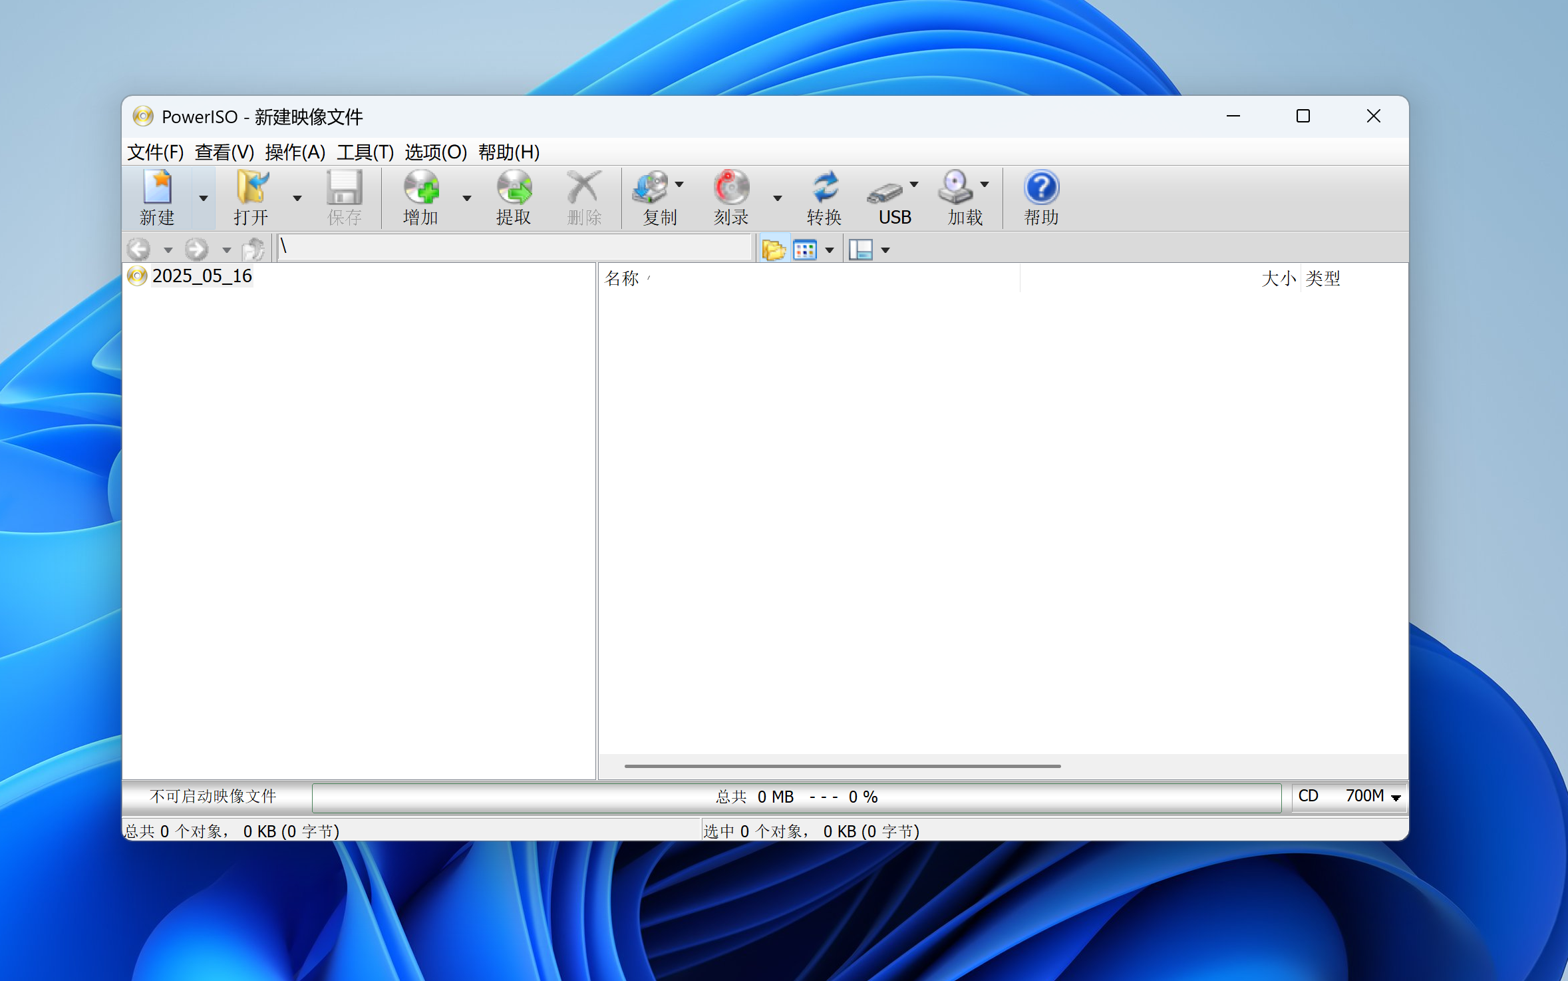Click the 不可启动映像文件 status button
1568x981 pixels.
click(x=213, y=797)
